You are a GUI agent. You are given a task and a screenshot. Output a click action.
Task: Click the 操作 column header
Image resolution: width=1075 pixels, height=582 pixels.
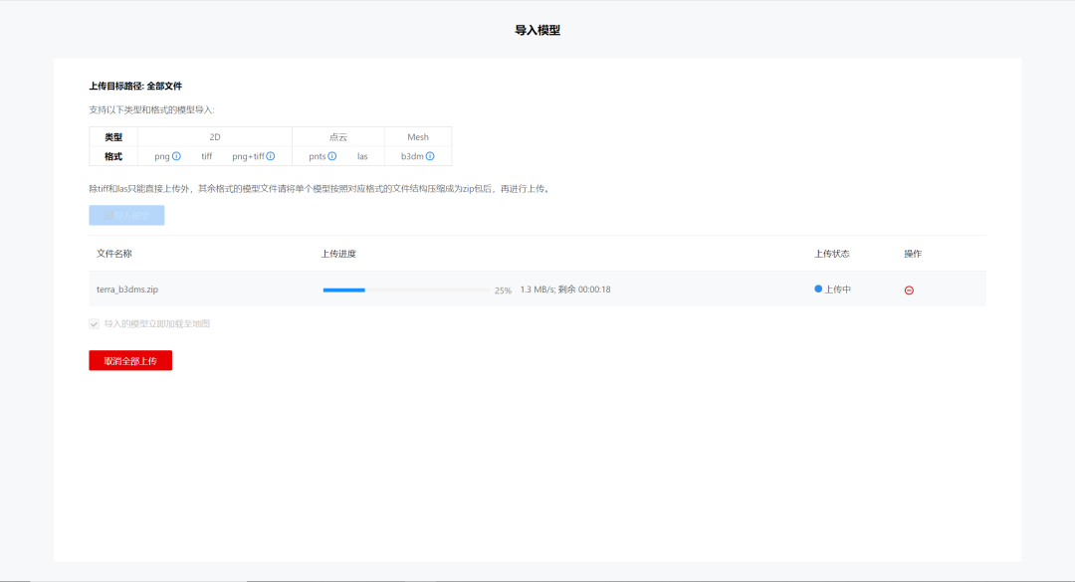tap(913, 254)
